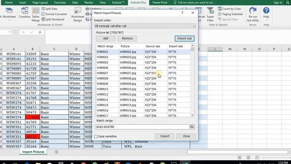The width and height of the screenshot is (291, 164).
Task: Cancel the formula bar entry icon
Action: click(x=23, y=32)
